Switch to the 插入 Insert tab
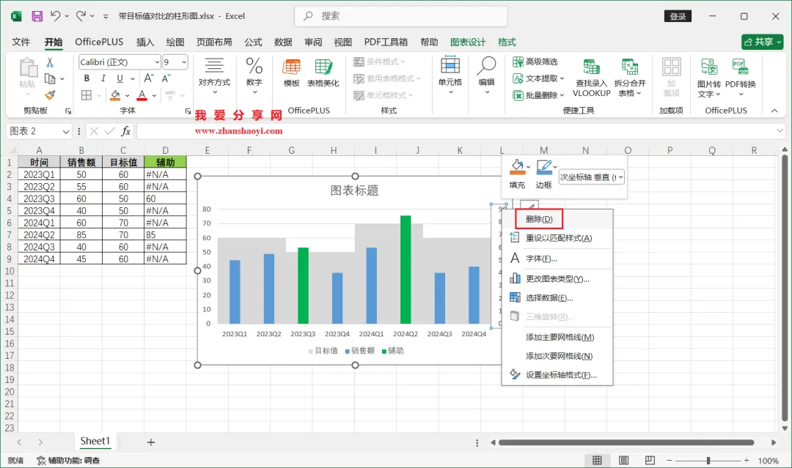792x468 pixels. point(145,42)
